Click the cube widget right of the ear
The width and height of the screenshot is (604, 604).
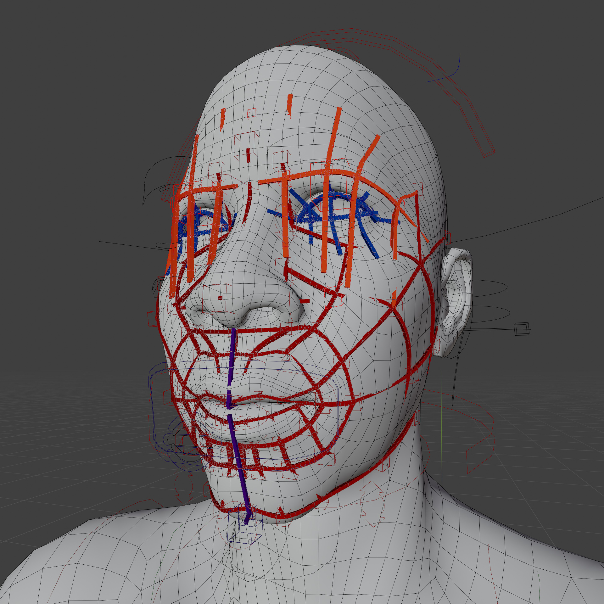tap(521, 329)
